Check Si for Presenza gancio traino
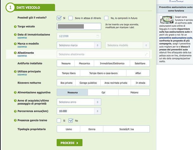 coord(59,120)
